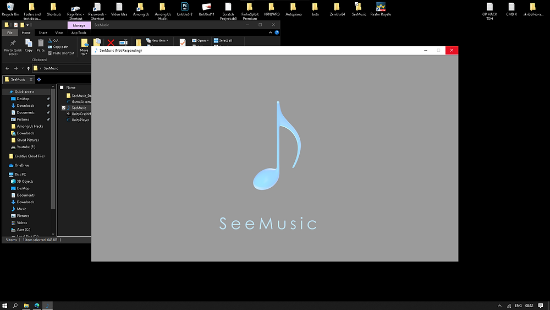The image size is (550, 310).
Task: Click Pin to Quick access in ribbon
Action: pos(13,47)
